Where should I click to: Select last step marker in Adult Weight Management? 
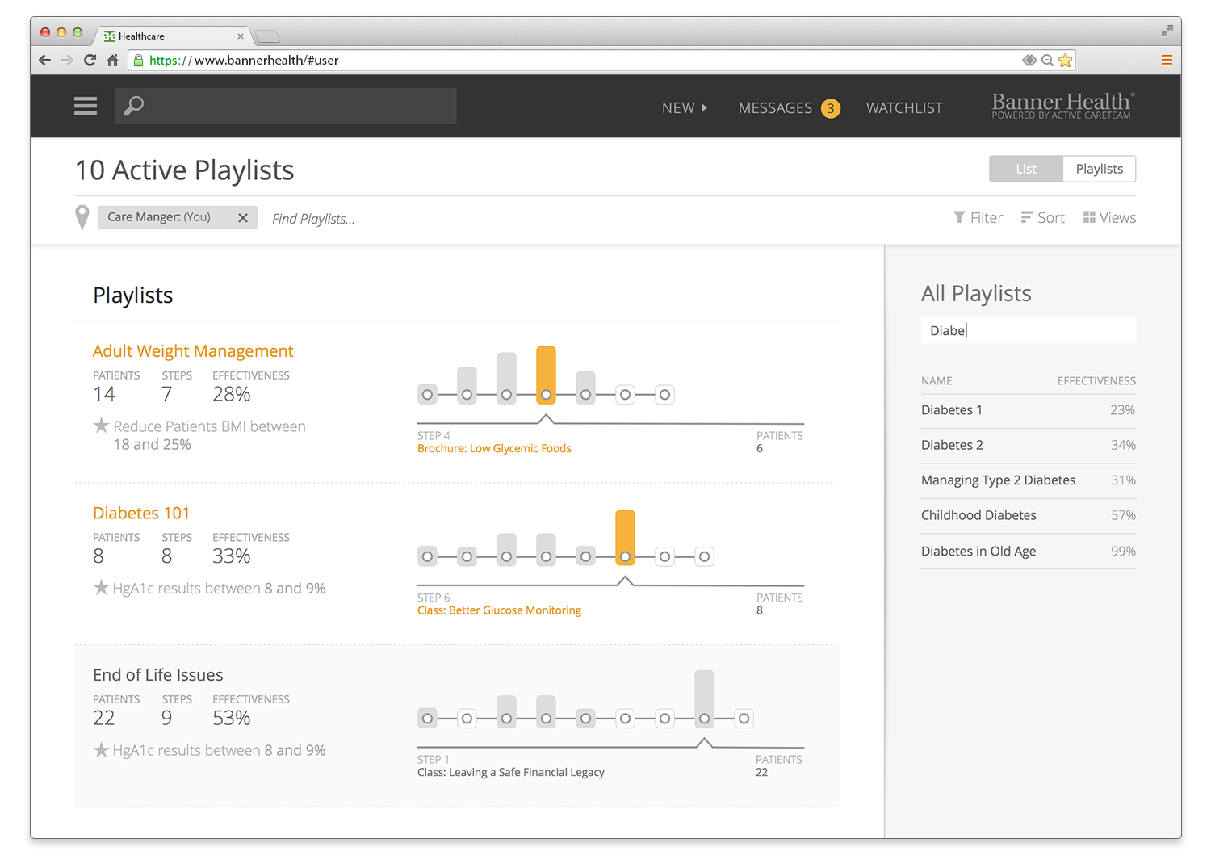click(664, 395)
